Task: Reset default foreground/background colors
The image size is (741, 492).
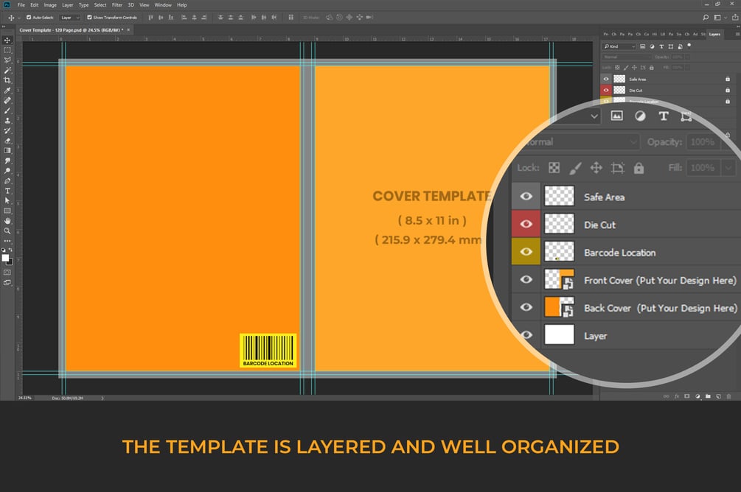Action: 4,250
